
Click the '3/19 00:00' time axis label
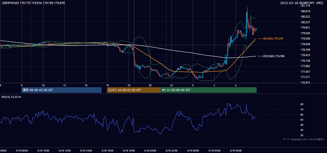193,151
